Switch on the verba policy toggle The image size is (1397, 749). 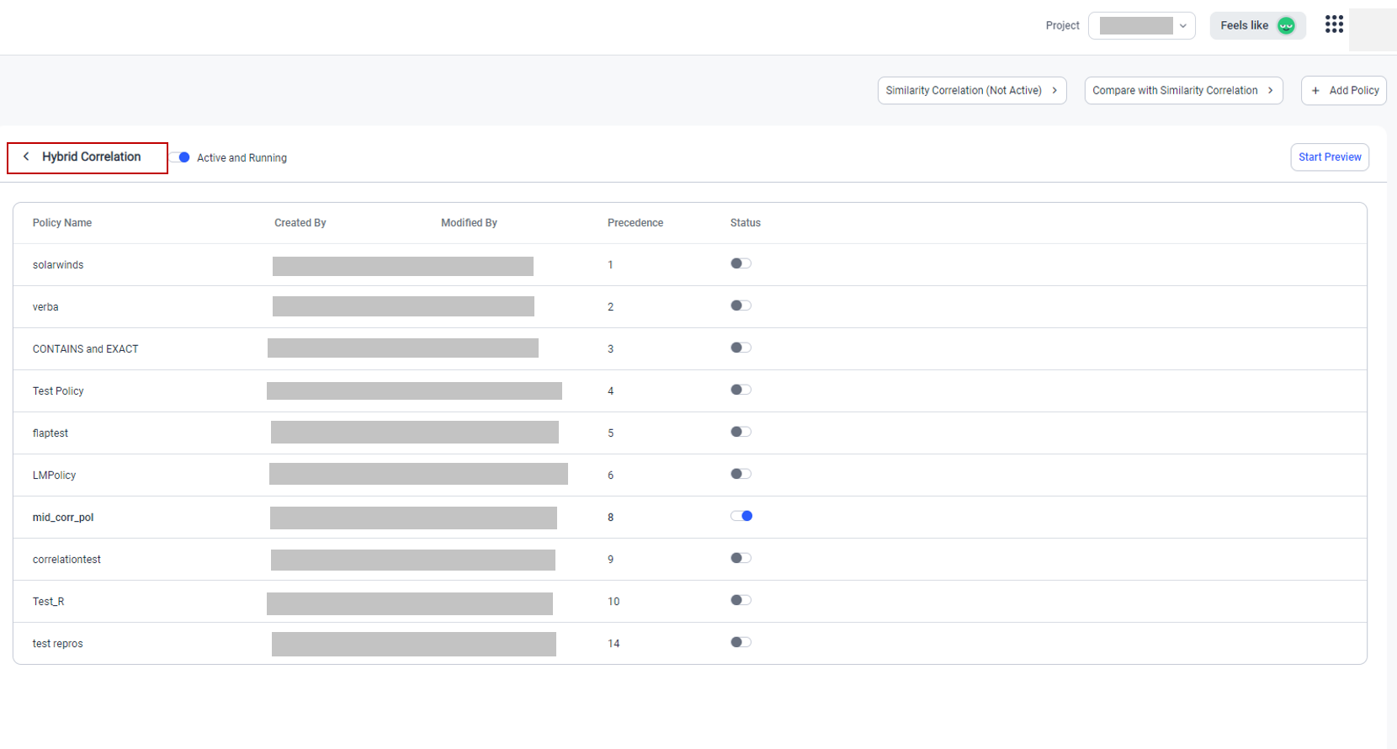click(741, 305)
